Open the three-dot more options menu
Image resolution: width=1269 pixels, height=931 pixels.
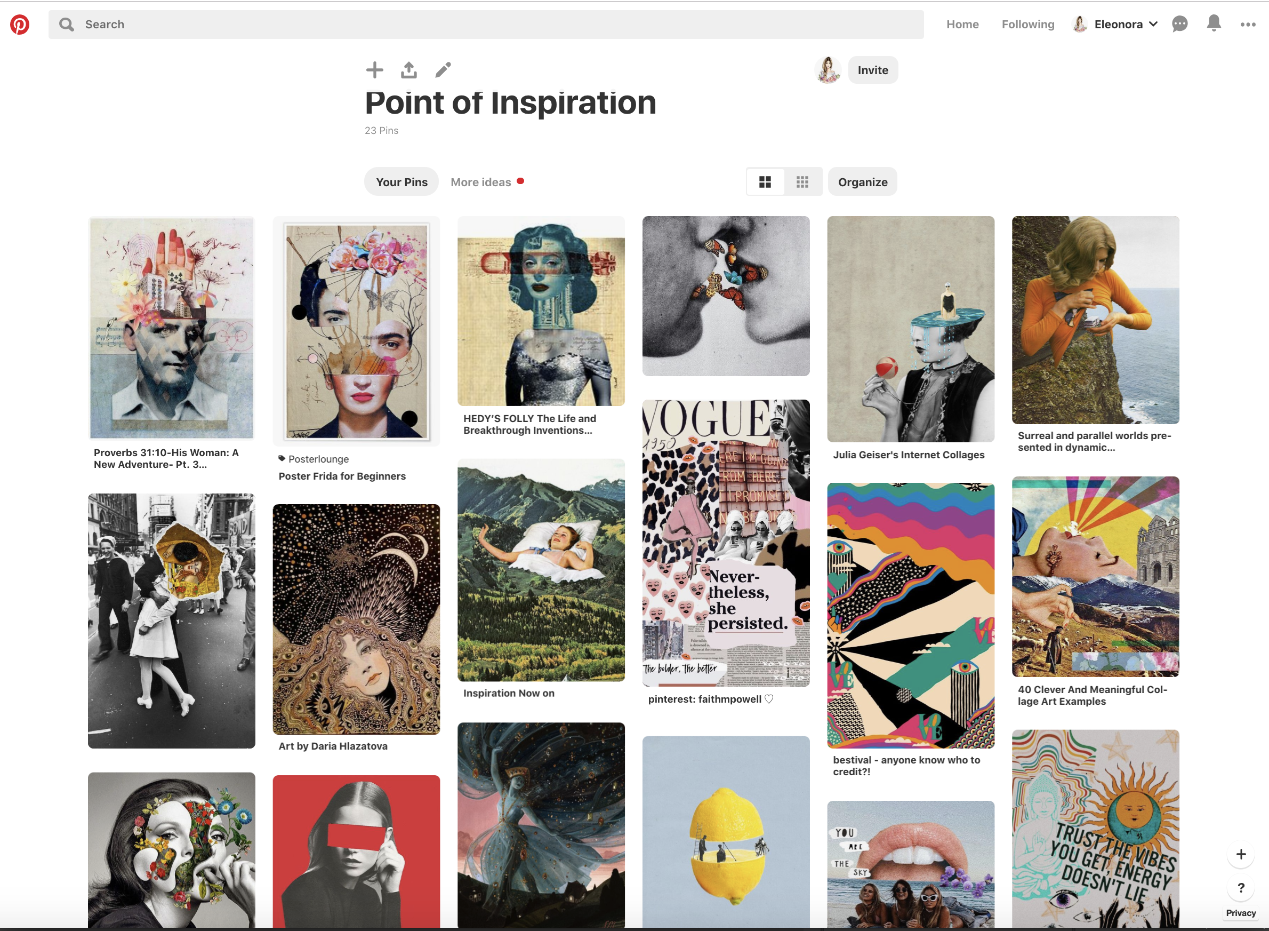coord(1248,24)
